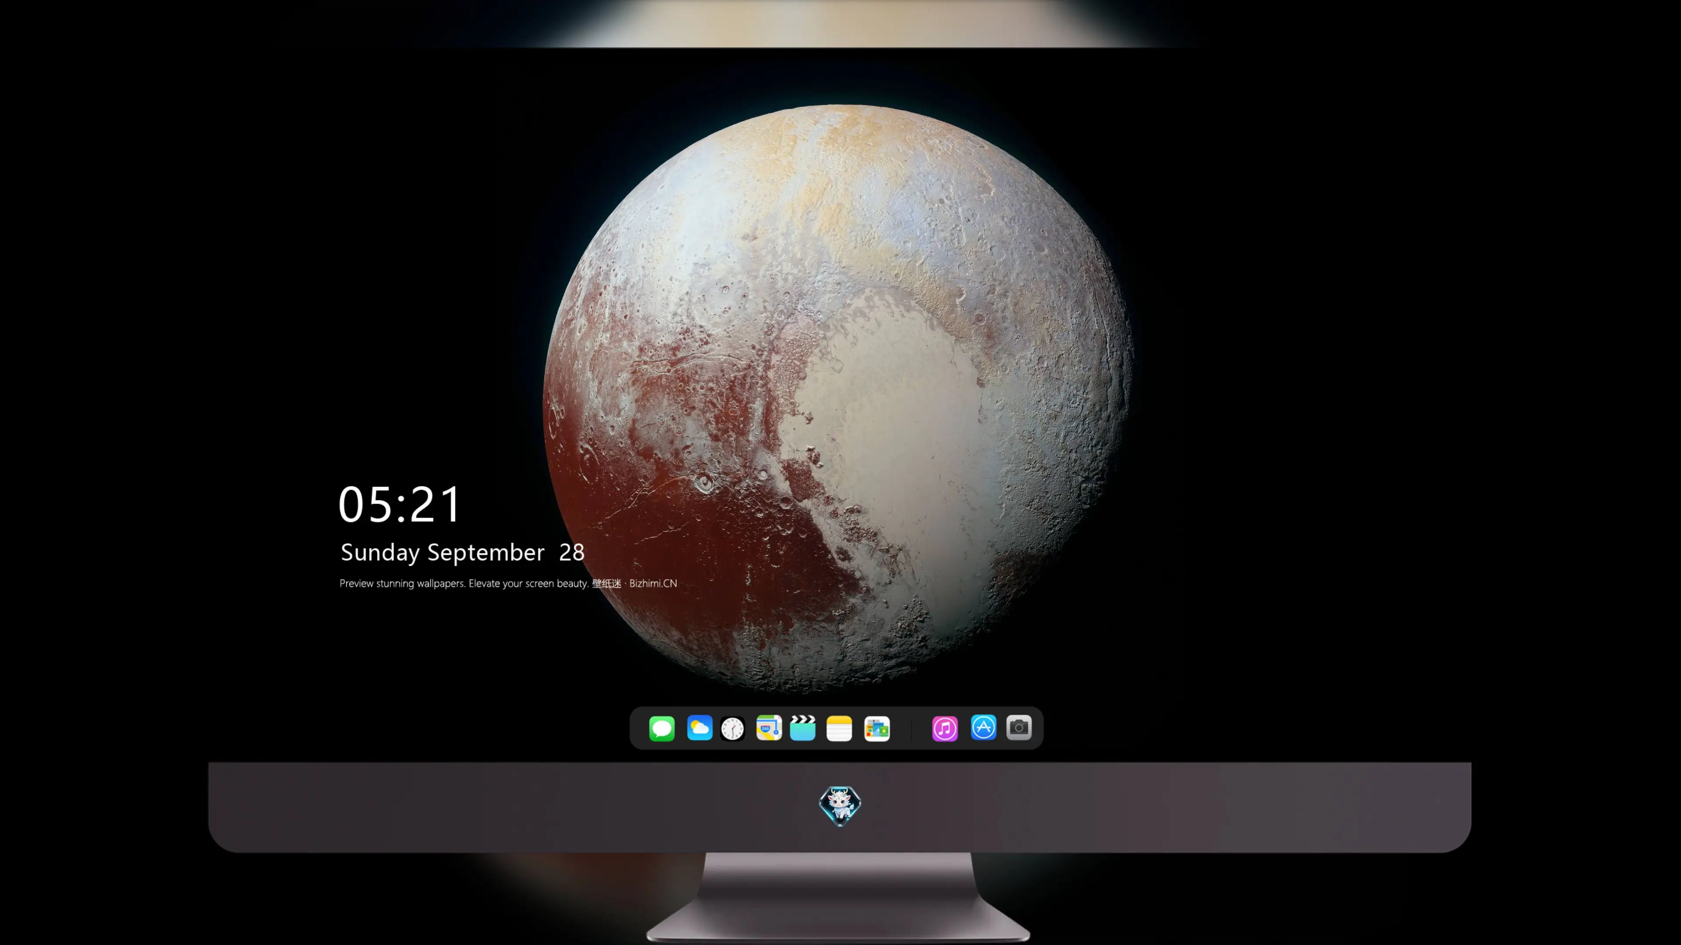Click the dragon logo on the monitor chin
Image resolution: width=1681 pixels, height=945 pixels.
click(840, 806)
